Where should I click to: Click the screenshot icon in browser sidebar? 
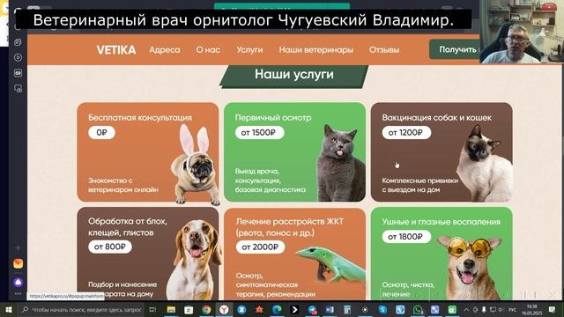[x=18, y=88]
